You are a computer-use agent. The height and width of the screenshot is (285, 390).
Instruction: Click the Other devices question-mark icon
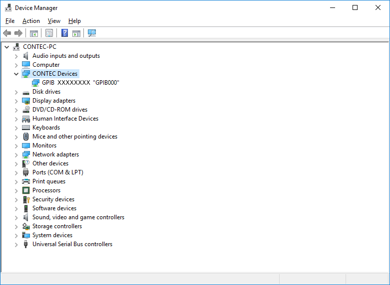click(26, 163)
